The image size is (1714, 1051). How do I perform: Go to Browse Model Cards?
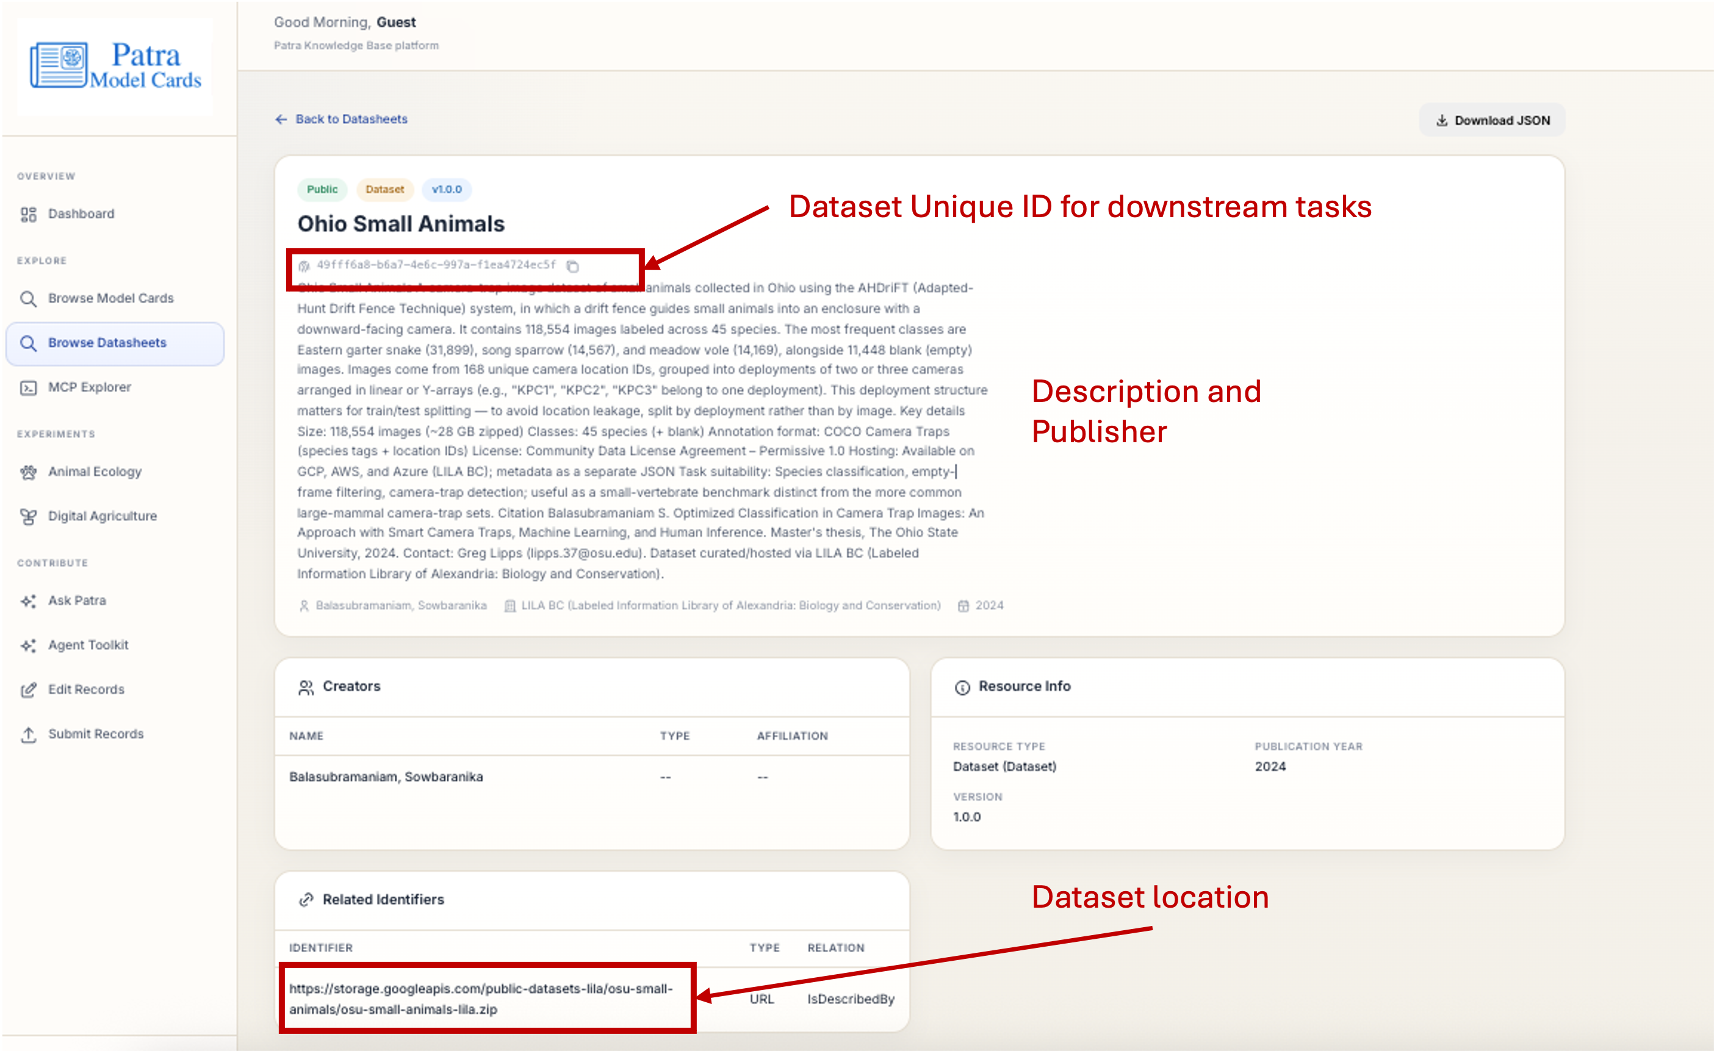point(115,298)
